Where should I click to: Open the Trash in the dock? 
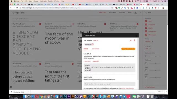pyautogui.click(x=152, y=97)
